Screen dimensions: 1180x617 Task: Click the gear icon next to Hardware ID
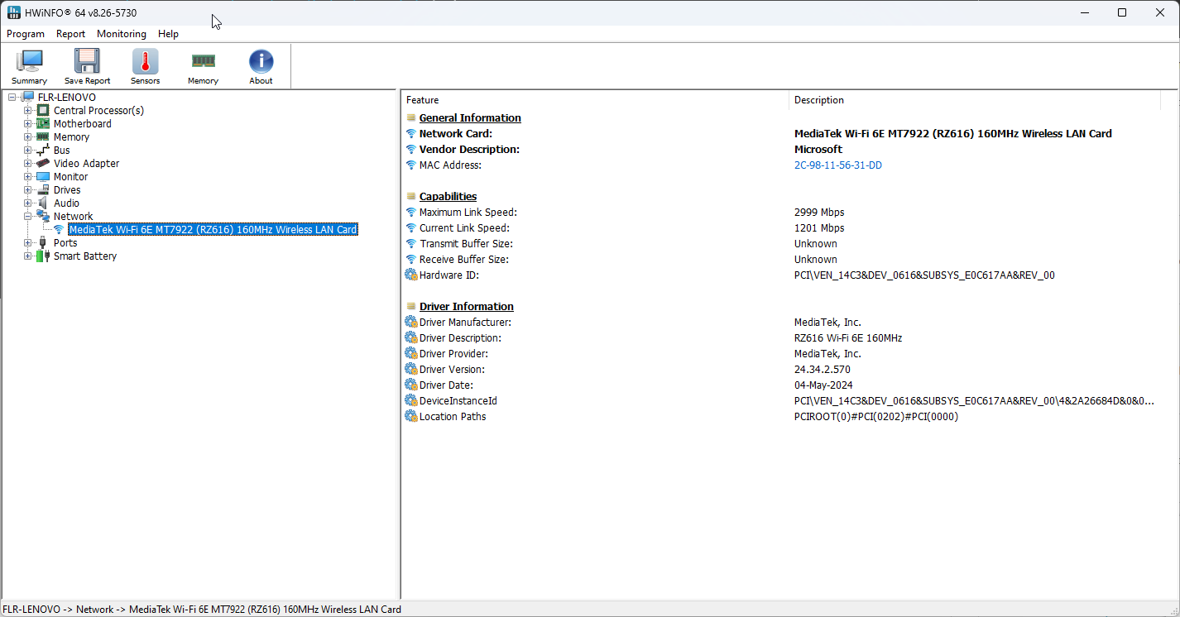(x=410, y=275)
